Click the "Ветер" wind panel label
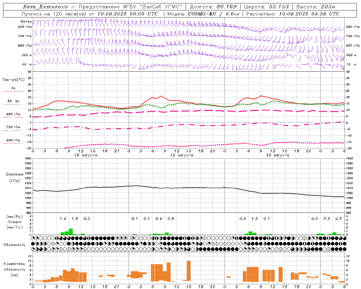This screenshot has width=361, height=289. pos(26,21)
